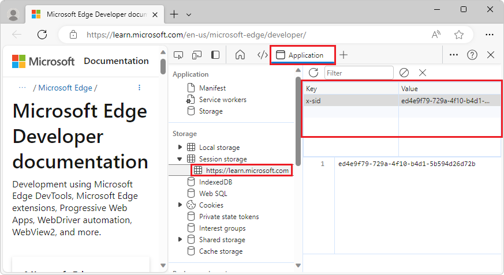
Task: Refresh the session storage table
Action: click(x=313, y=73)
